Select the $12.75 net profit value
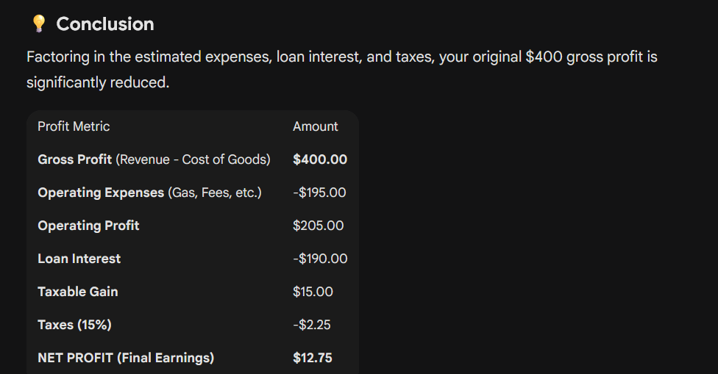Image resolution: width=718 pixels, height=374 pixels. coord(312,358)
